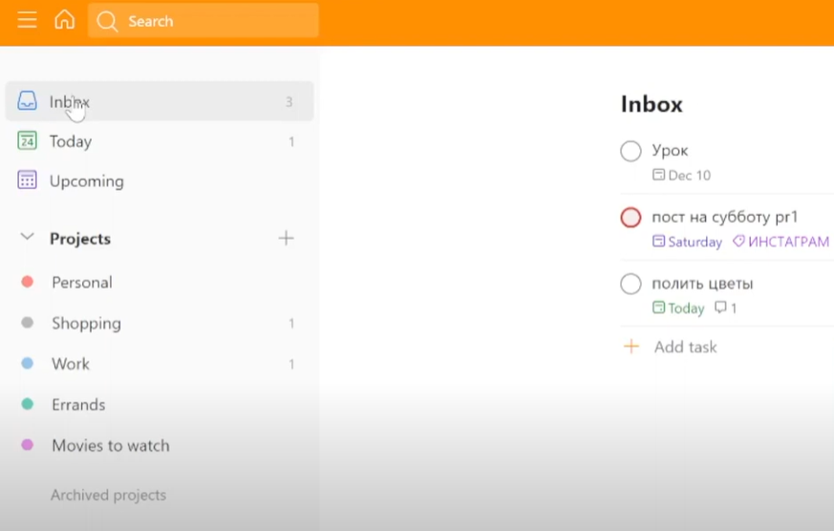
Task: Open the Upcoming view
Action: coord(159,181)
